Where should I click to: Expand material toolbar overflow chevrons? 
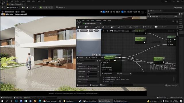click(x=177, y=27)
